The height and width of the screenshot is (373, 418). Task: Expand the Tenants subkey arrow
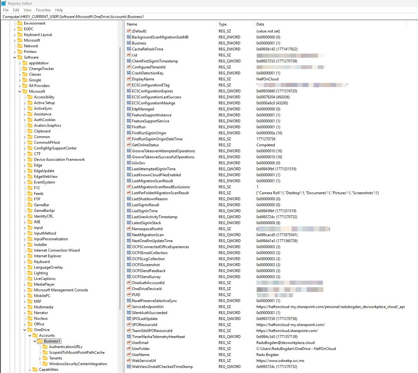coord(40,358)
